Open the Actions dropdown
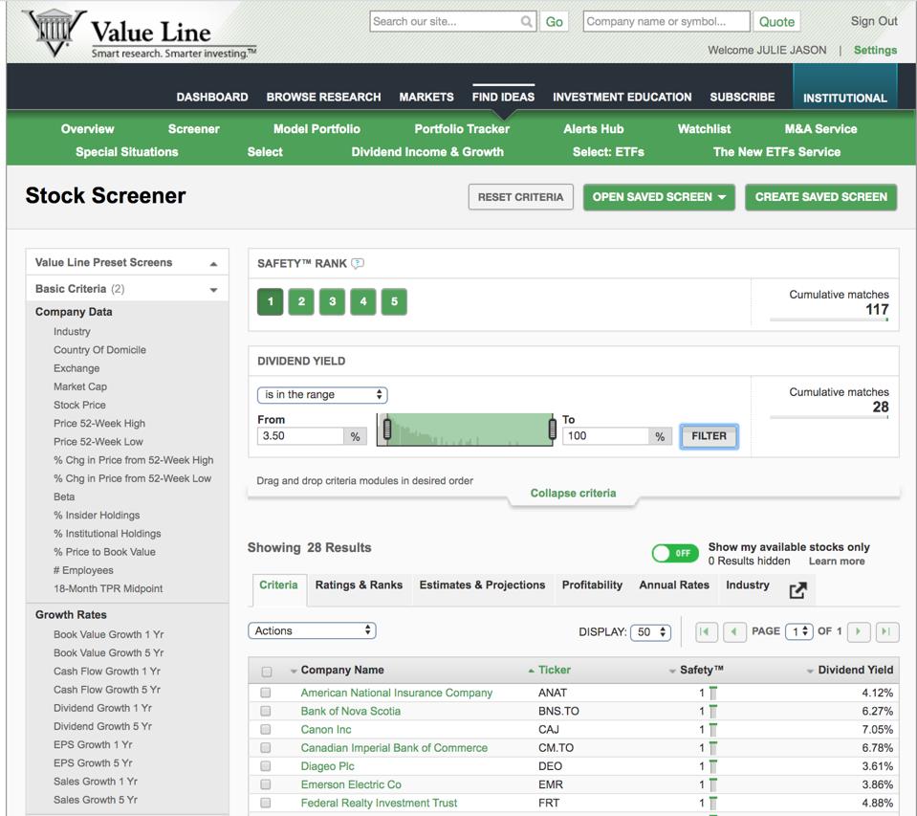The image size is (917, 816). [x=312, y=631]
